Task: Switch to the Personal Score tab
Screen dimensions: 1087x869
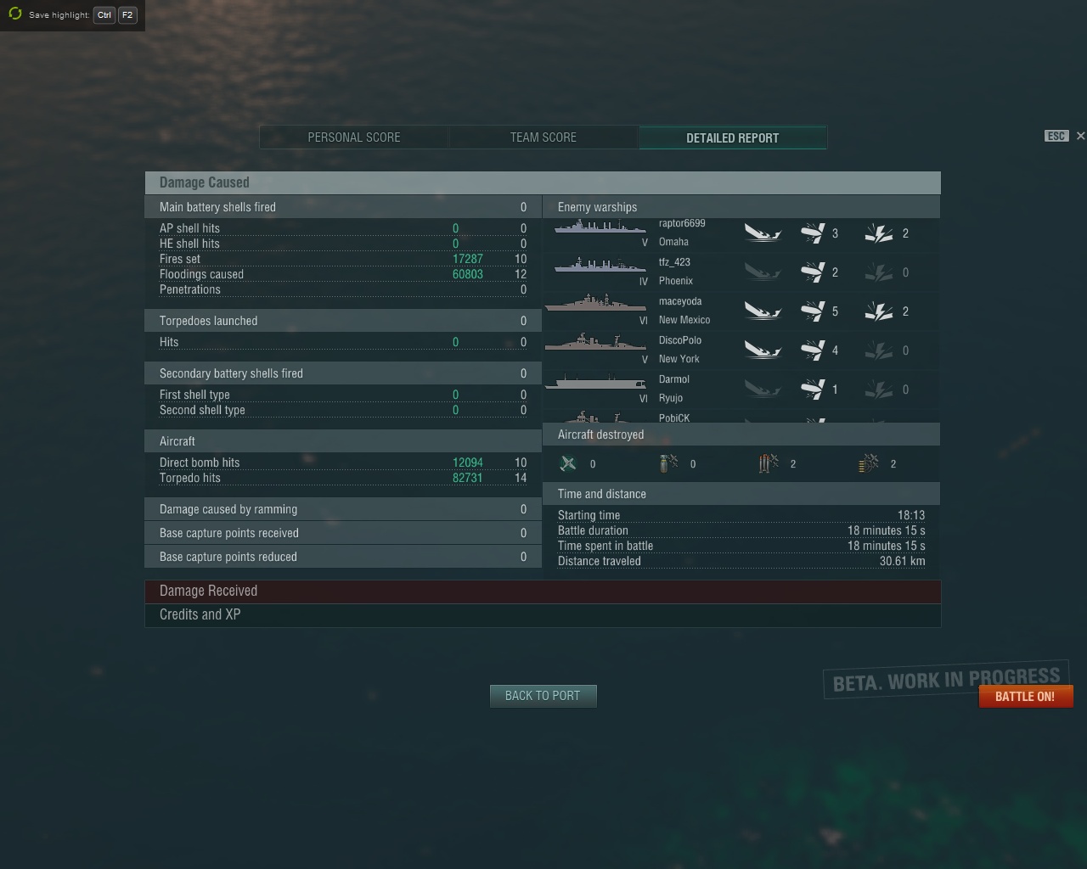Action: point(354,137)
